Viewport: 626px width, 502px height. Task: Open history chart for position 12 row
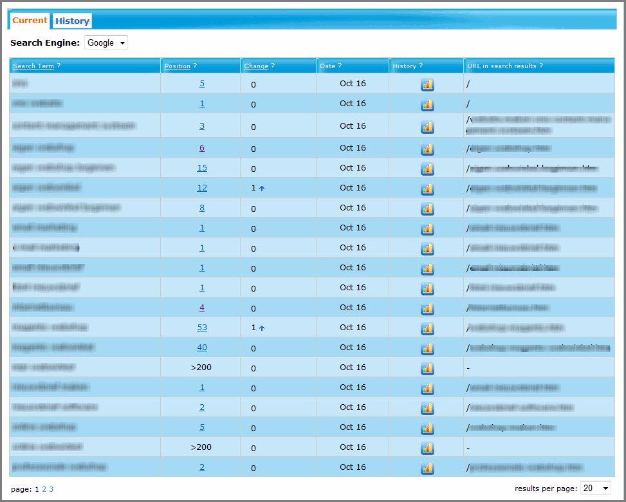427,189
